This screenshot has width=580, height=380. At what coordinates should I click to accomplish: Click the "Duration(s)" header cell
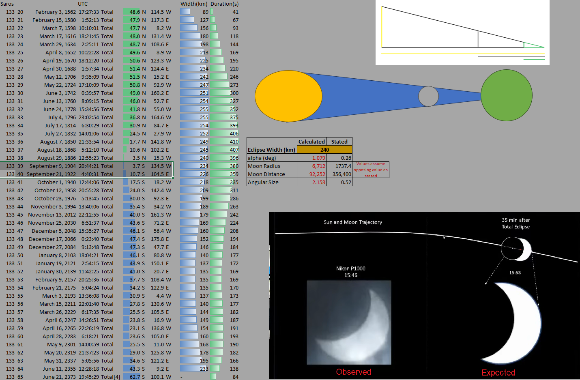coord(224,4)
